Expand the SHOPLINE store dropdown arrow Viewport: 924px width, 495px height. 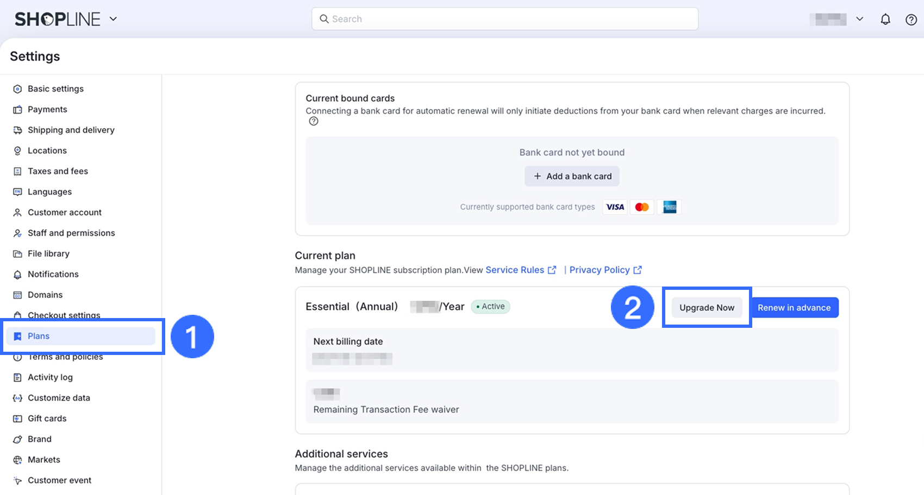click(x=113, y=19)
